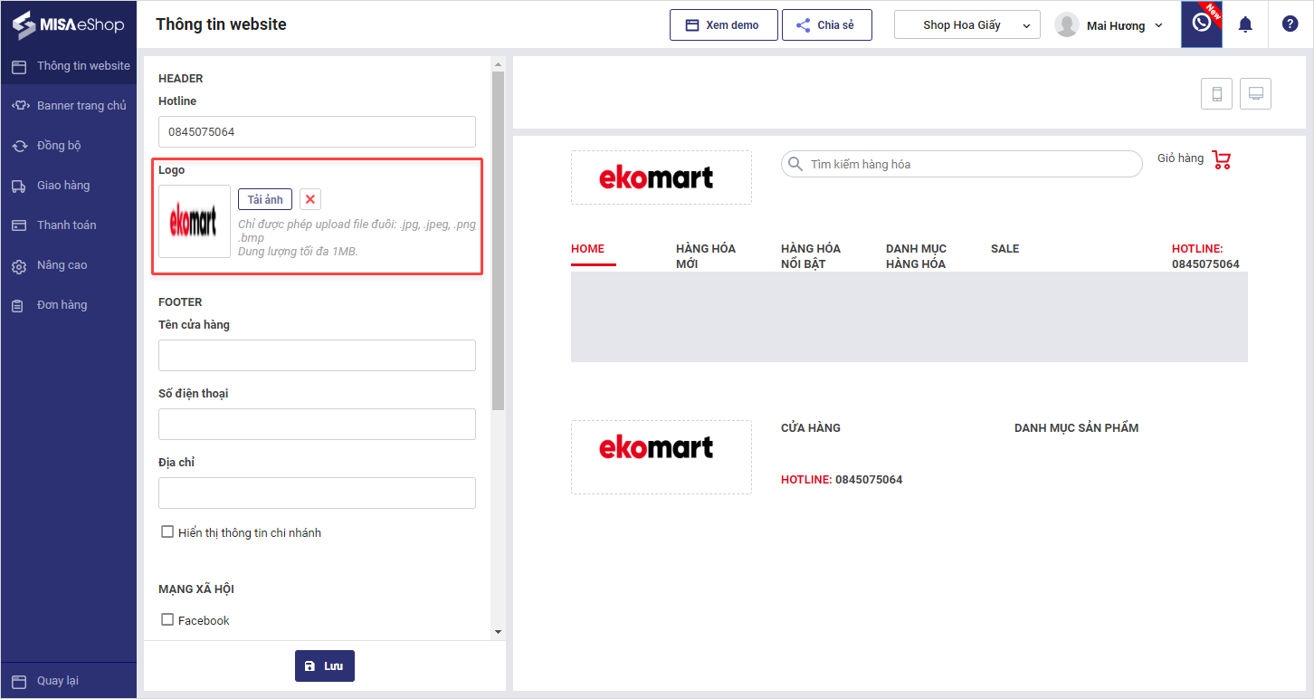Click the scrollbar up arrow in settings panel
The height and width of the screenshot is (699, 1314).
tap(498, 64)
